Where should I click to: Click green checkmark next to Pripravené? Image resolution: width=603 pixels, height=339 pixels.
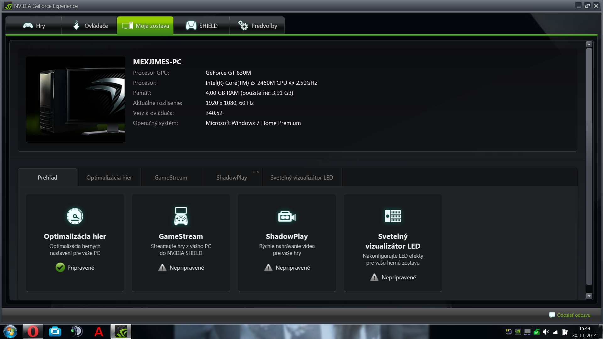[60, 267]
